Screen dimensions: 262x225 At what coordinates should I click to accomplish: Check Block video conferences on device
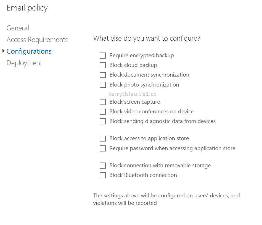(x=103, y=112)
